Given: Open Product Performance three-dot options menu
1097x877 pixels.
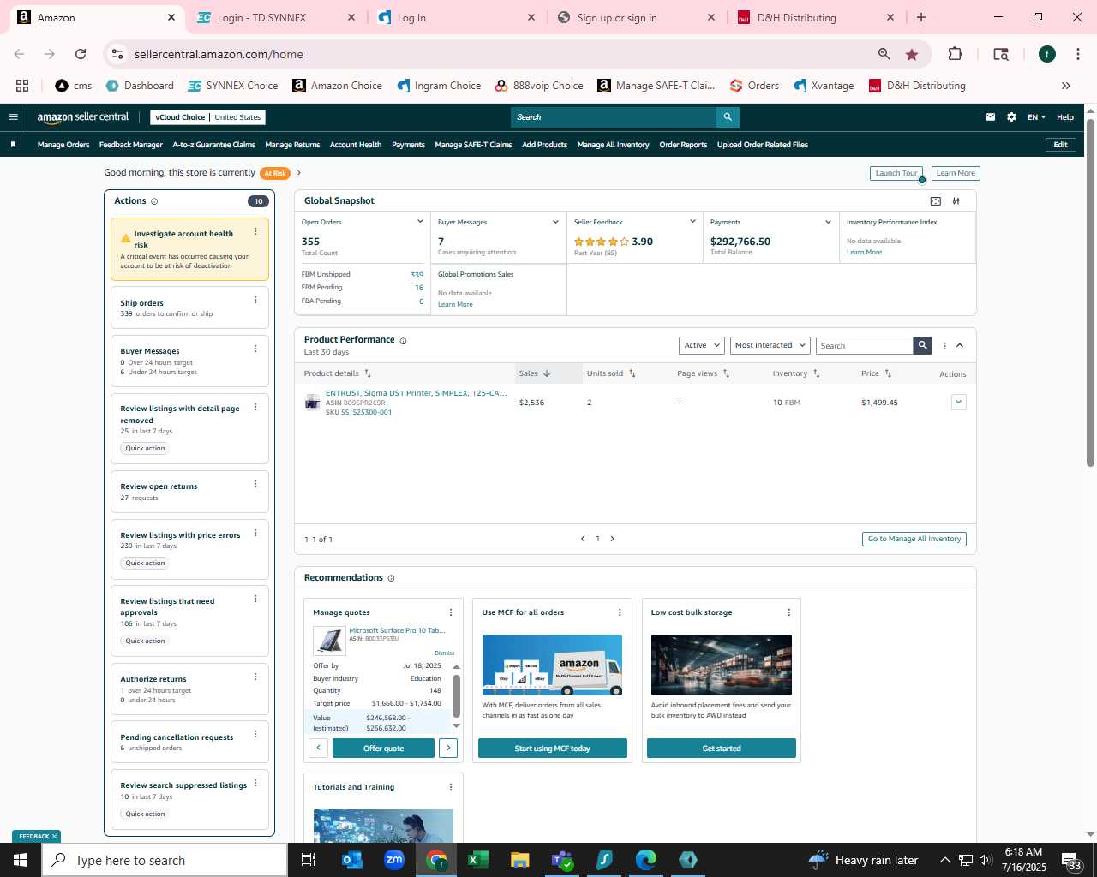Looking at the screenshot, I should tap(944, 346).
